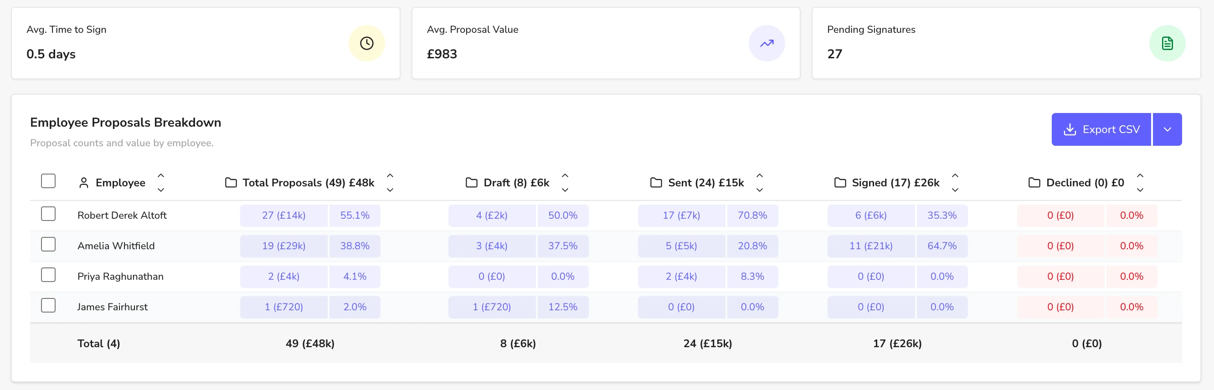
Task: Select the Robert Derek Altoft row checkbox
Action: tap(48, 214)
